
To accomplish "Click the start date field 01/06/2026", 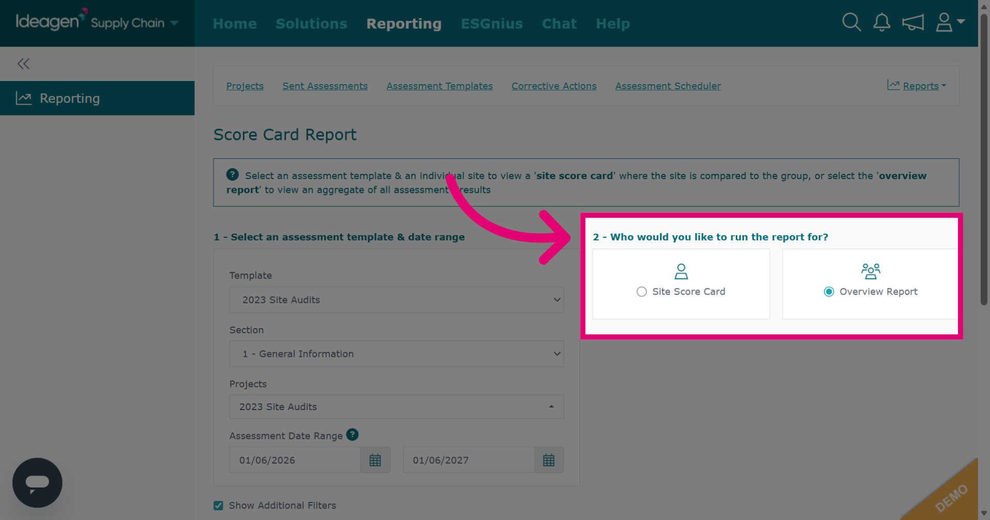I will 295,460.
